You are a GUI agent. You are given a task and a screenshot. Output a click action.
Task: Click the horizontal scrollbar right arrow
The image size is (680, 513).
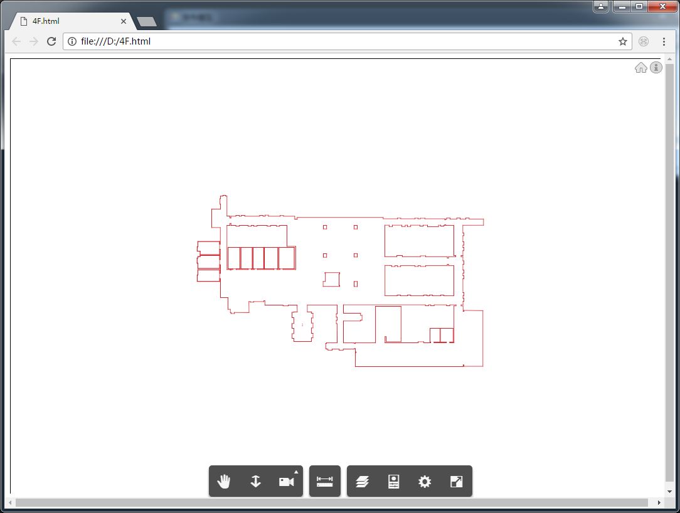tap(659, 502)
